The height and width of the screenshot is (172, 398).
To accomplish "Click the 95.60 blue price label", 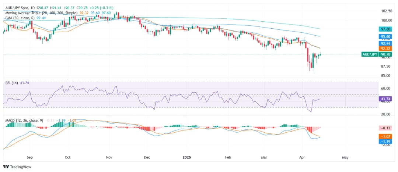I will pyautogui.click(x=385, y=37).
